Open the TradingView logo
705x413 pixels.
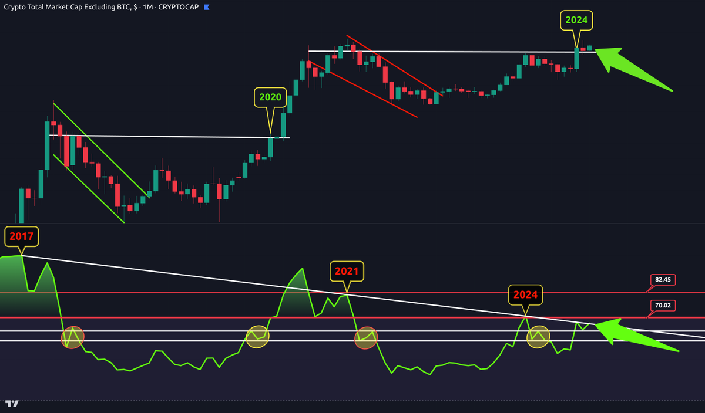[12, 404]
